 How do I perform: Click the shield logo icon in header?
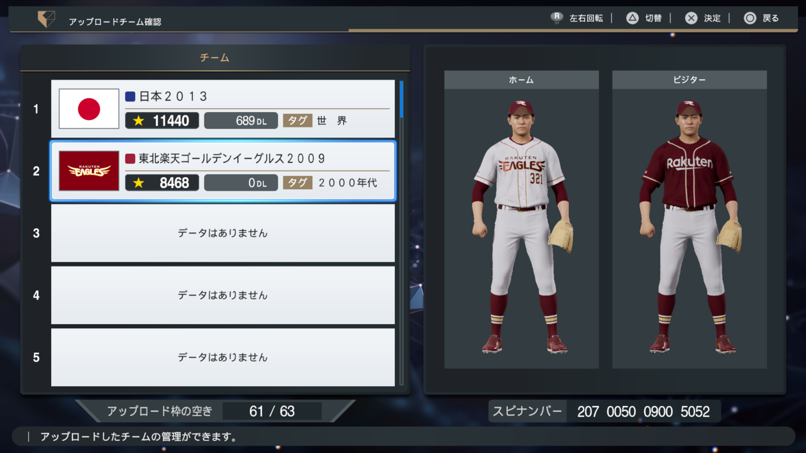click(x=46, y=20)
